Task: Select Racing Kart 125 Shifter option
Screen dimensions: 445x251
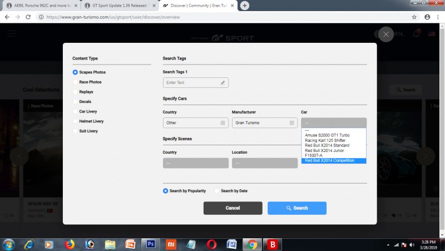Action: pos(334,140)
